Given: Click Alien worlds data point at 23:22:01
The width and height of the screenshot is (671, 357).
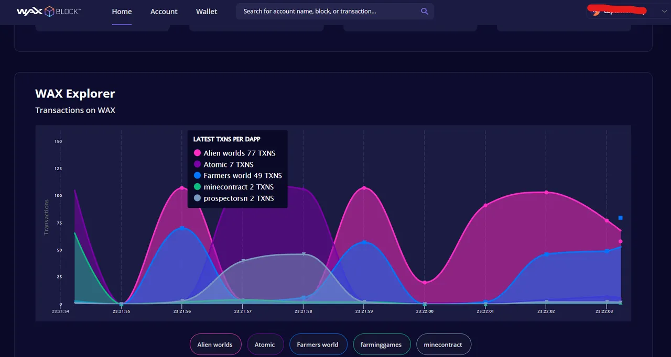Looking at the screenshot, I should point(485,205).
